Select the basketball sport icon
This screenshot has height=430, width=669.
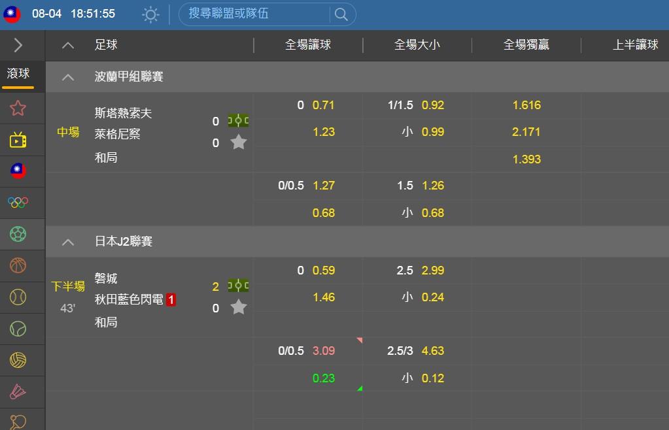(18, 265)
